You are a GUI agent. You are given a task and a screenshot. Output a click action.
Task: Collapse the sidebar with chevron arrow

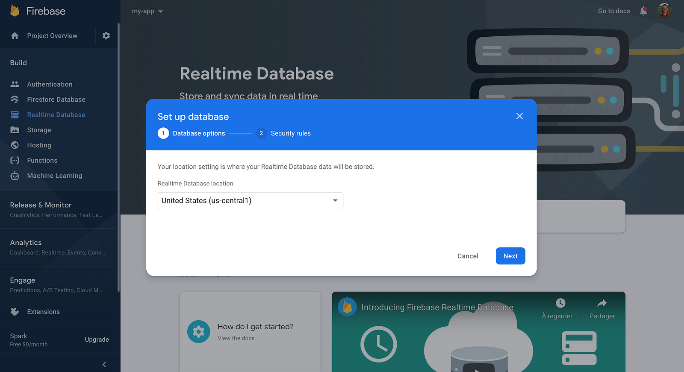pyautogui.click(x=104, y=364)
